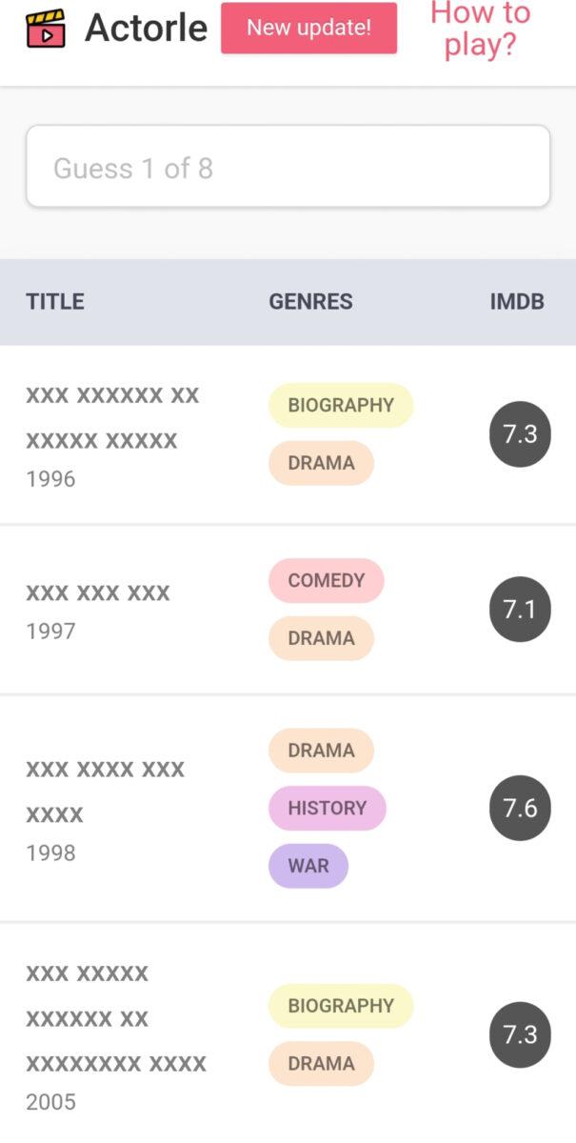
Task: Open the New update! announcement
Action: pyautogui.click(x=308, y=28)
